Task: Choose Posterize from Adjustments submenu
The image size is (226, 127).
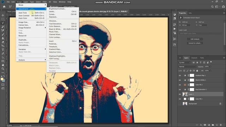Action: [63, 44]
